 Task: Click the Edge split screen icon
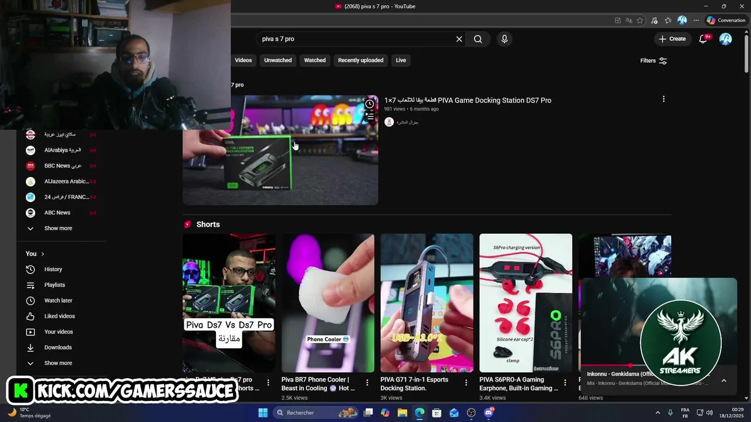618,21
